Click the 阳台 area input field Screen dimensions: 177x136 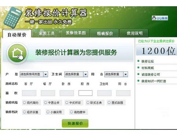(123, 93)
